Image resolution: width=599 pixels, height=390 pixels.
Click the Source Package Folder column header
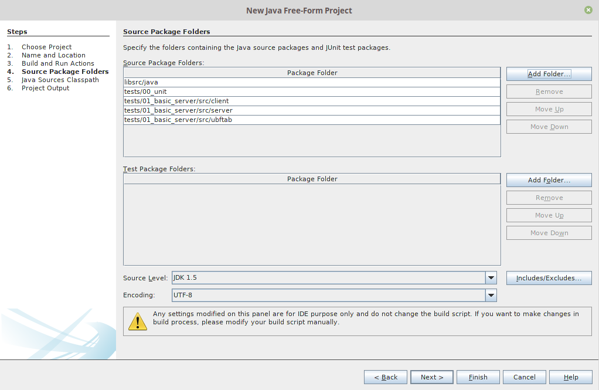[312, 73]
